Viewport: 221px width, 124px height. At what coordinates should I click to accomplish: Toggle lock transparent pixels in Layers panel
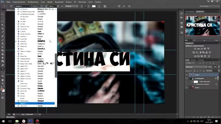tap(194, 71)
